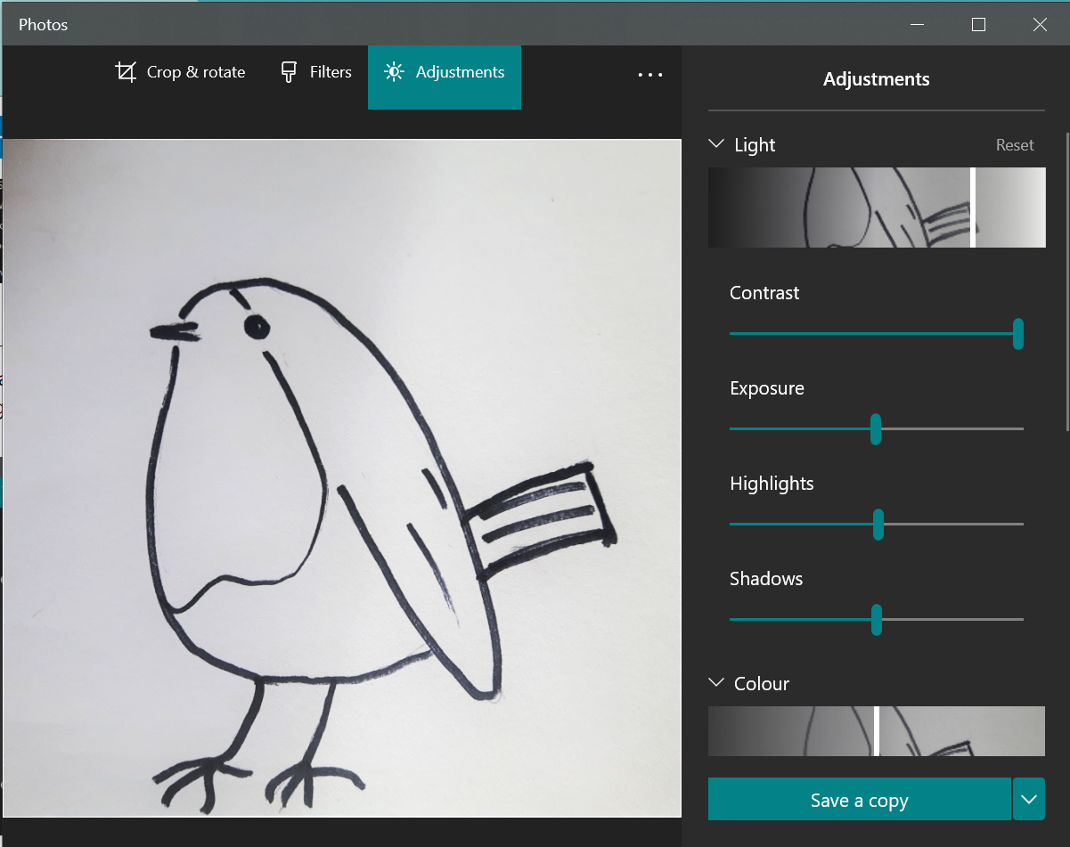The height and width of the screenshot is (847, 1070).
Task: Click the Adjustments panel heading
Action: [877, 79]
